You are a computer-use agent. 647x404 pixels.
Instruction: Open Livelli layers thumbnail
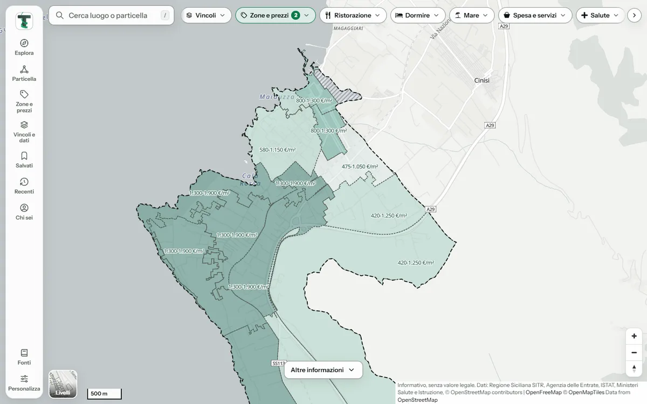(x=63, y=384)
